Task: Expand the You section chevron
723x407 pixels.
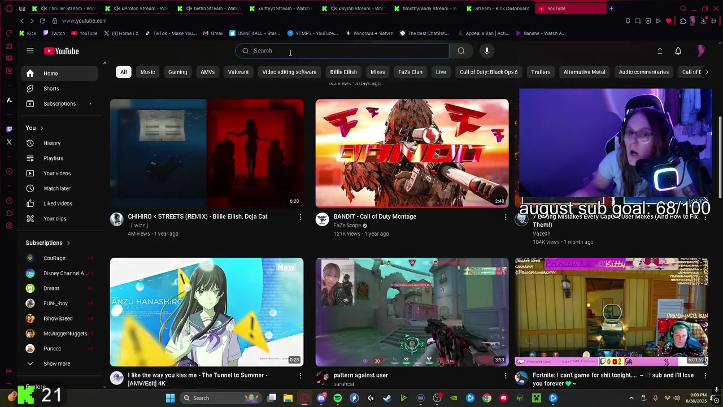Action: pyautogui.click(x=41, y=128)
